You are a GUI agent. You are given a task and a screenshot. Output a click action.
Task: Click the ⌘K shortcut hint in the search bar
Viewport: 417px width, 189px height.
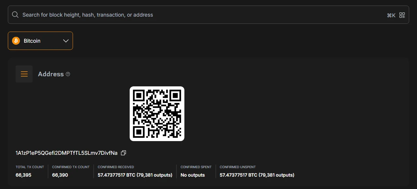(x=391, y=15)
